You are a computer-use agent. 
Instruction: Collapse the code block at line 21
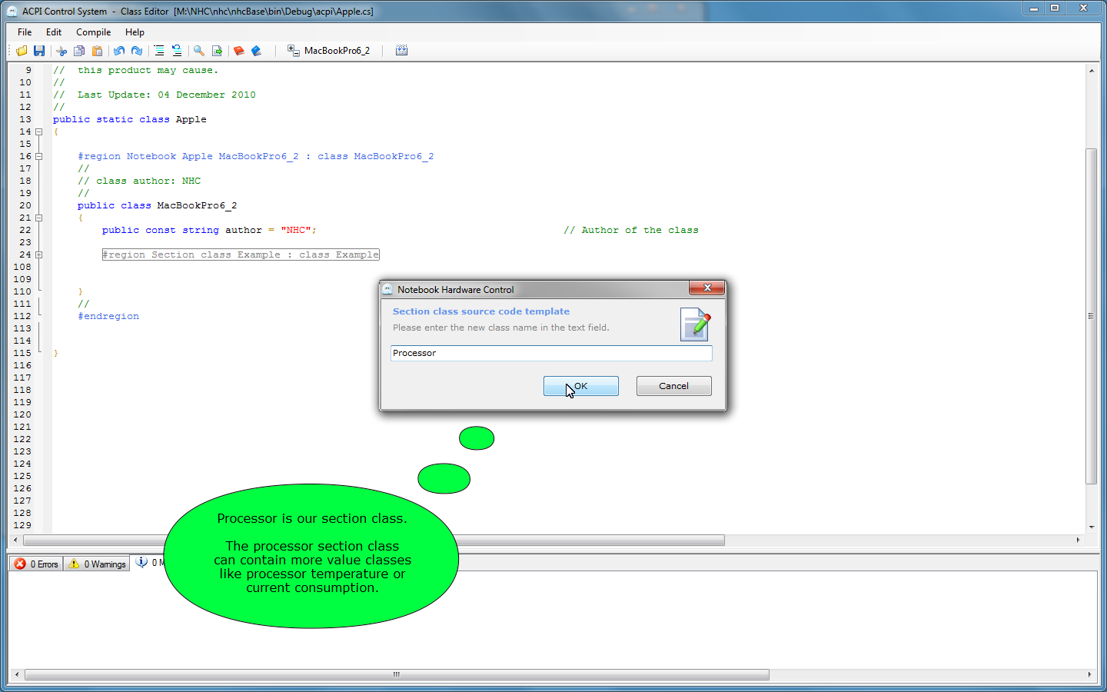[38, 218]
